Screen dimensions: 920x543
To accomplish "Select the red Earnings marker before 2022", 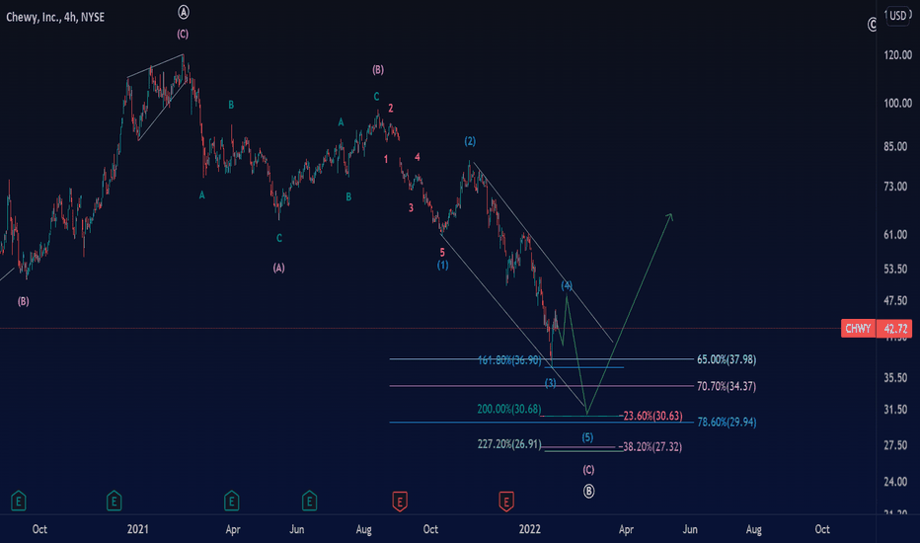I will coord(505,502).
